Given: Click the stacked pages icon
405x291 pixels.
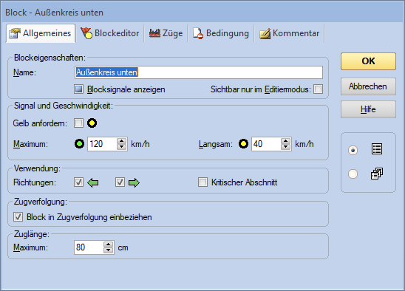Looking at the screenshot, I should coord(377,174).
